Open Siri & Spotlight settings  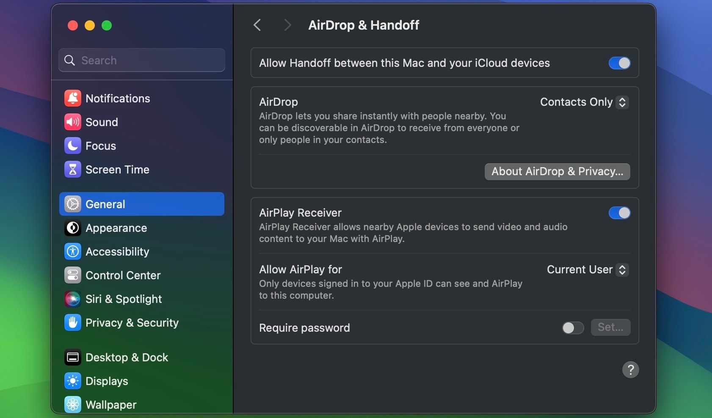click(124, 299)
